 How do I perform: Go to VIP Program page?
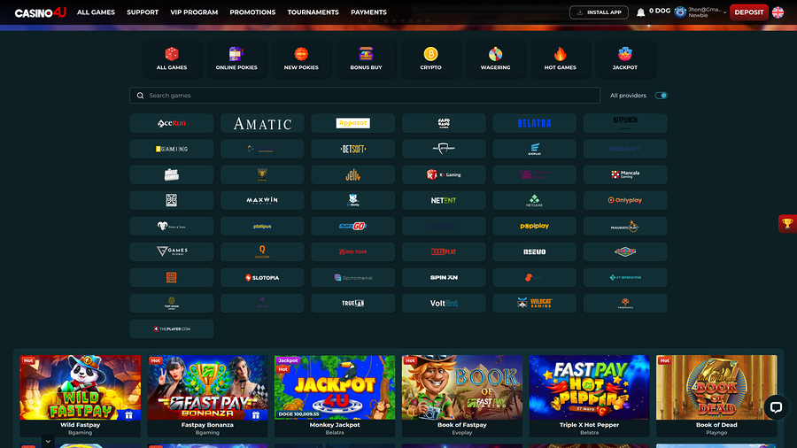(x=194, y=12)
